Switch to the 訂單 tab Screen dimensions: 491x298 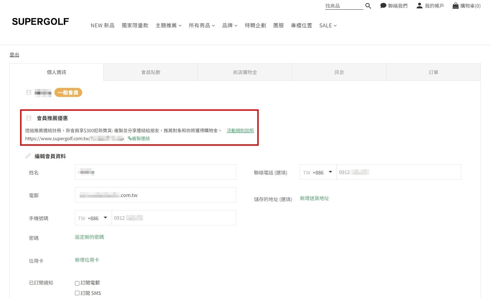click(433, 72)
